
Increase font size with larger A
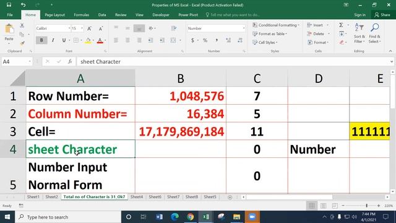pos(89,28)
